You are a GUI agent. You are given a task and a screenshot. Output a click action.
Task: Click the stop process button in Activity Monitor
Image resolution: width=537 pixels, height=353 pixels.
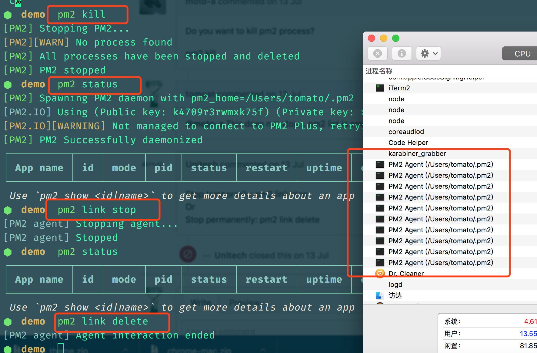(x=378, y=54)
